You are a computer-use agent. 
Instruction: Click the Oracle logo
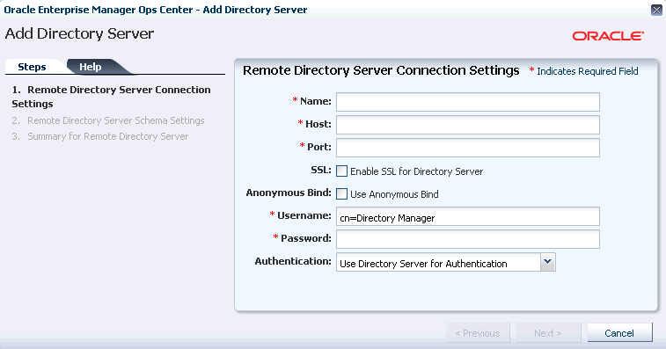point(608,36)
